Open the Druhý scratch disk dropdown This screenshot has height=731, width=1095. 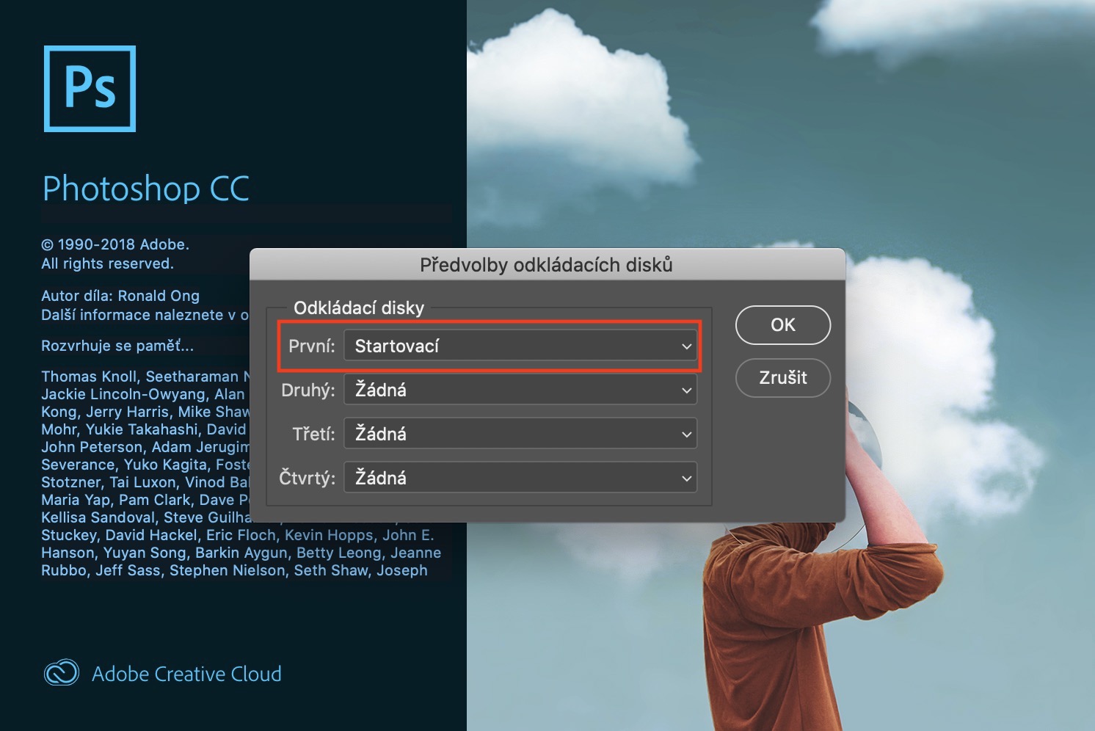(520, 390)
